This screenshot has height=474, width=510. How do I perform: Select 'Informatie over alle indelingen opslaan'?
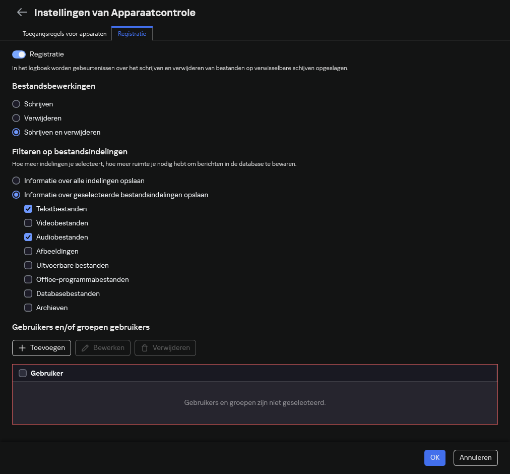(16, 181)
